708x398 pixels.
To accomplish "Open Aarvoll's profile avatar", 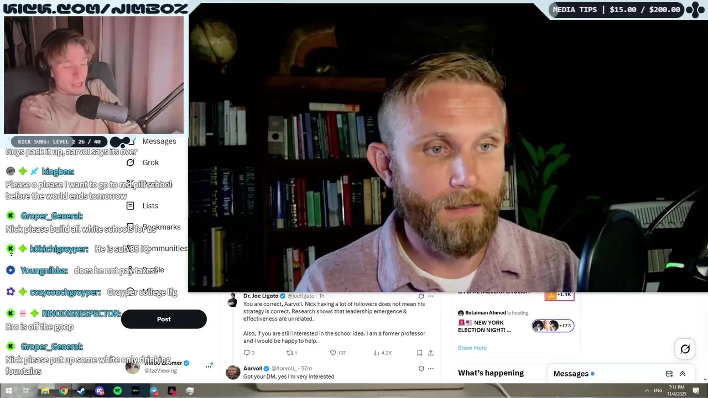I will coord(233,372).
